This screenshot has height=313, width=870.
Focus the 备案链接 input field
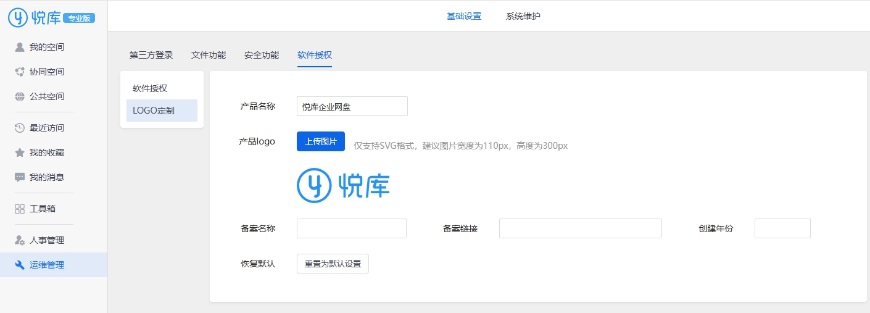(x=580, y=228)
